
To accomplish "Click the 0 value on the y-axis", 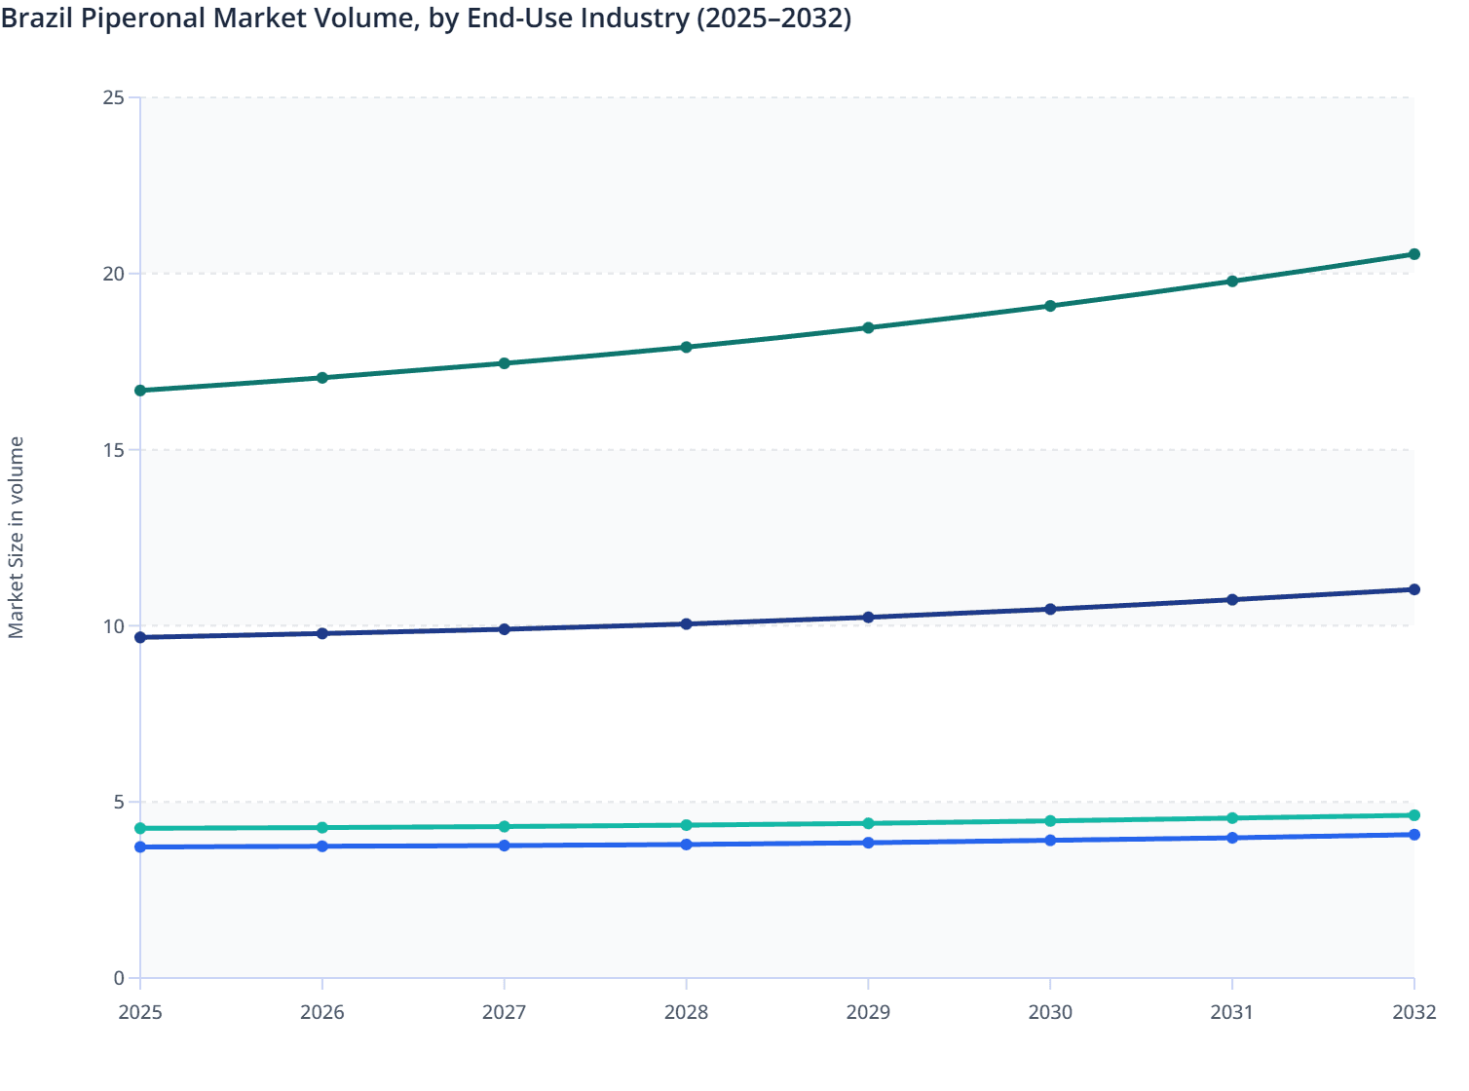I will [118, 975].
